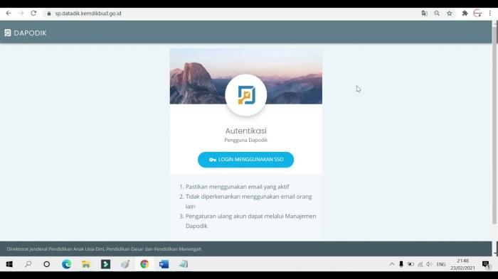Viewport: 498px width, 279px height.
Task: Click the zoom magnifier icon in address bar
Action: (437, 13)
